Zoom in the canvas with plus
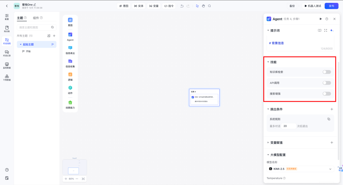343x185 pixels. 66,179
